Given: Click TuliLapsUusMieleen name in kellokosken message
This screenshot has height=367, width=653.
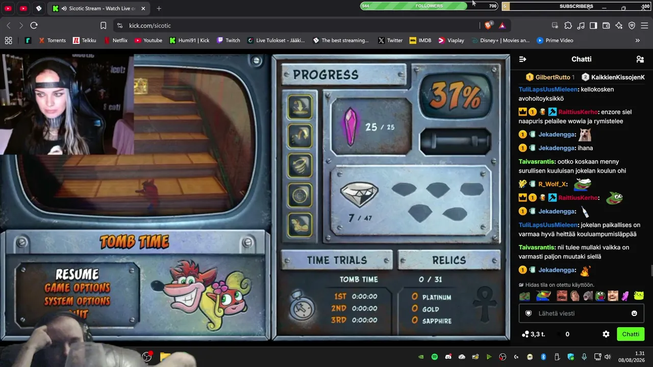Looking at the screenshot, I should pyautogui.click(x=548, y=89).
